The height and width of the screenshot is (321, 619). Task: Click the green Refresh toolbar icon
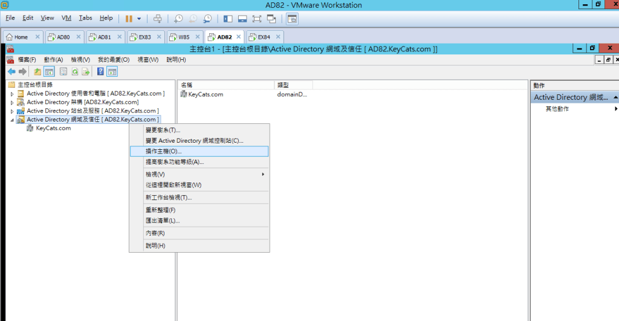click(x=75, y=71)
